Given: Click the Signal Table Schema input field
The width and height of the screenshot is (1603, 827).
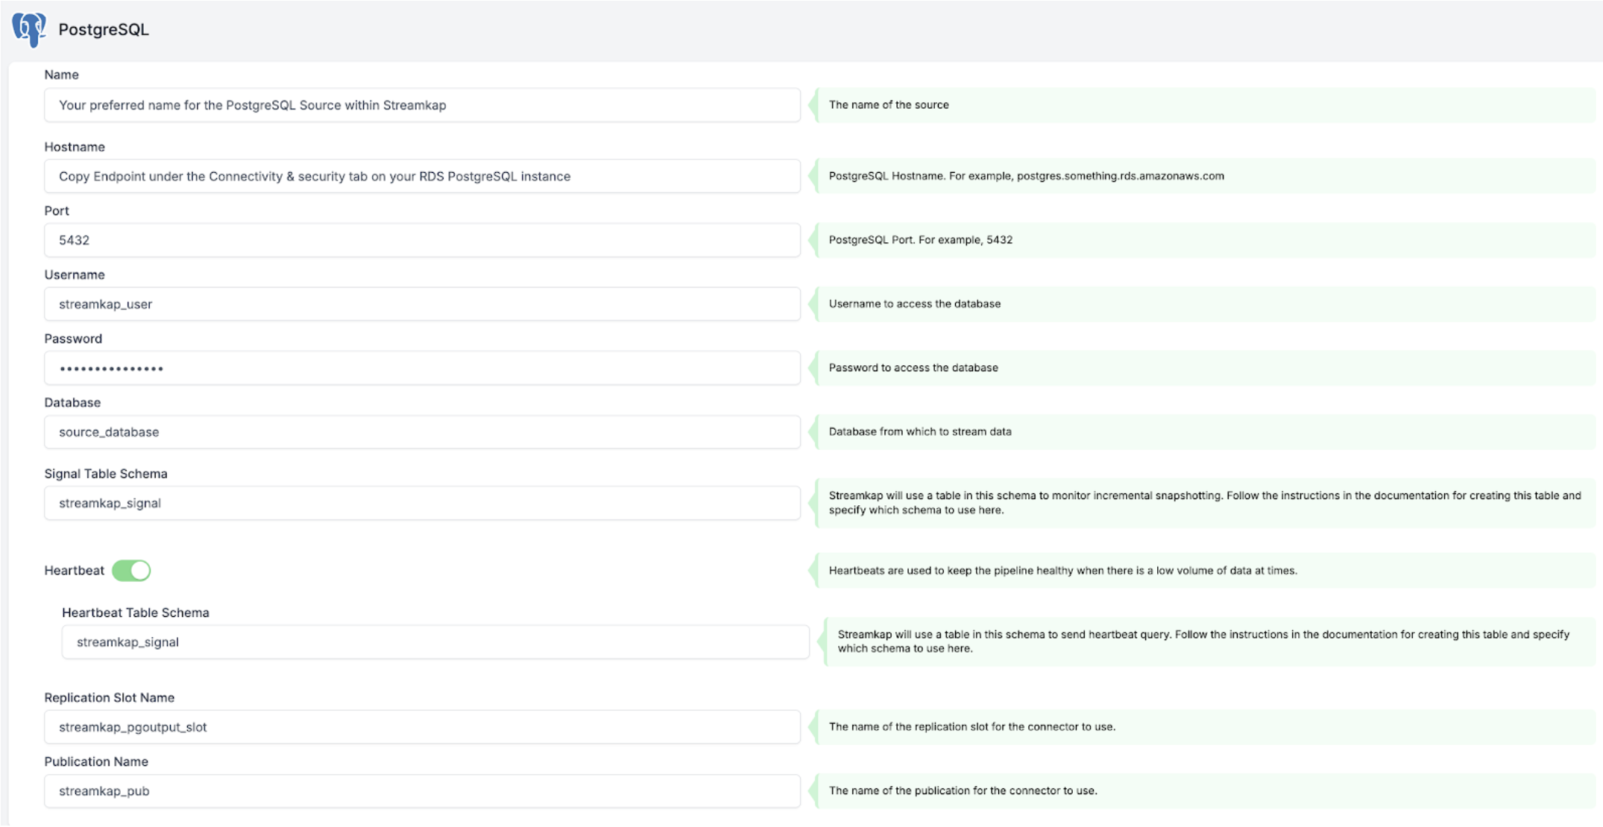Looking at the screenshot, I should pyautogui.click(x=422, y=503).
